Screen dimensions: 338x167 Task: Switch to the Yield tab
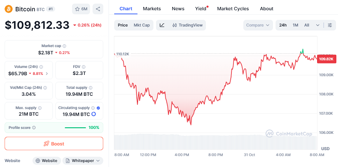pyautogui.click(x=201, y=9)
